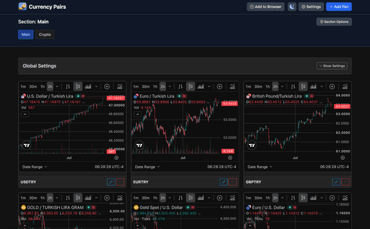Click the USDTRY edit pencil icon

point(111,182)
